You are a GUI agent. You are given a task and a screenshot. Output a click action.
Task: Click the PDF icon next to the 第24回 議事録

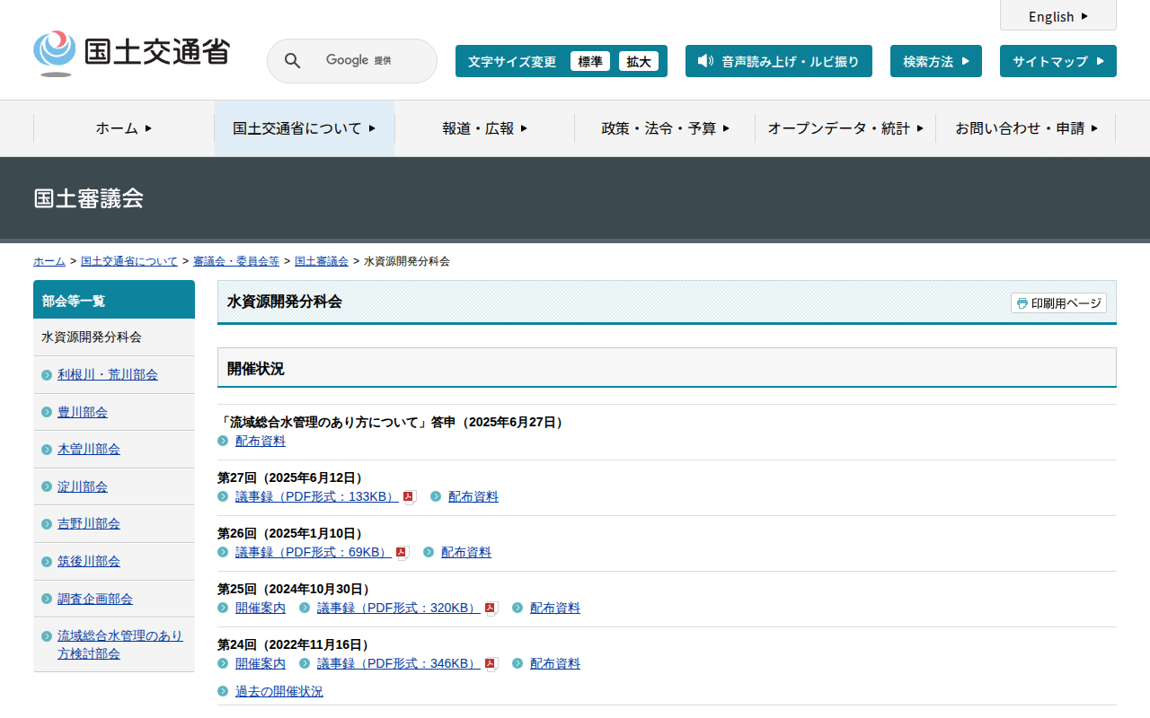click(x=491, y=664)
